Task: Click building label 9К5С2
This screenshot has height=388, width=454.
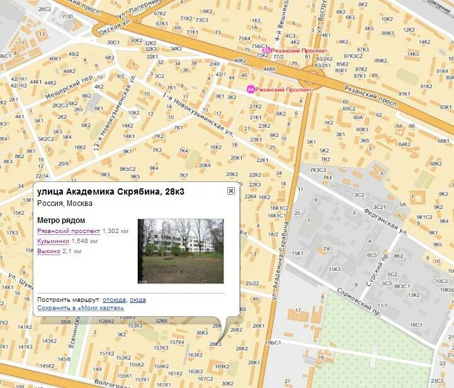Action: [128, 169]
